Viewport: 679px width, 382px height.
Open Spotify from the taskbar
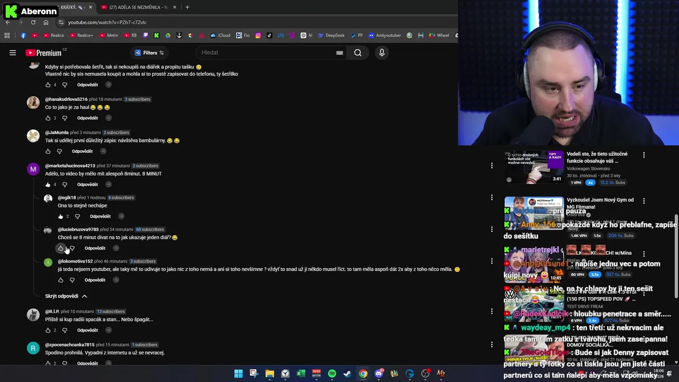332,374
